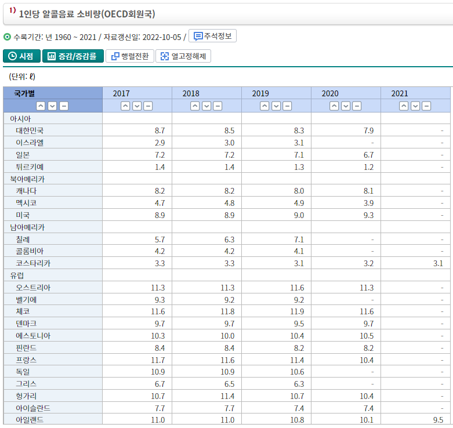The height and width of the screenshot is (428, 453).
Task: Select the 유럽 region row
Action: (17, 275)
